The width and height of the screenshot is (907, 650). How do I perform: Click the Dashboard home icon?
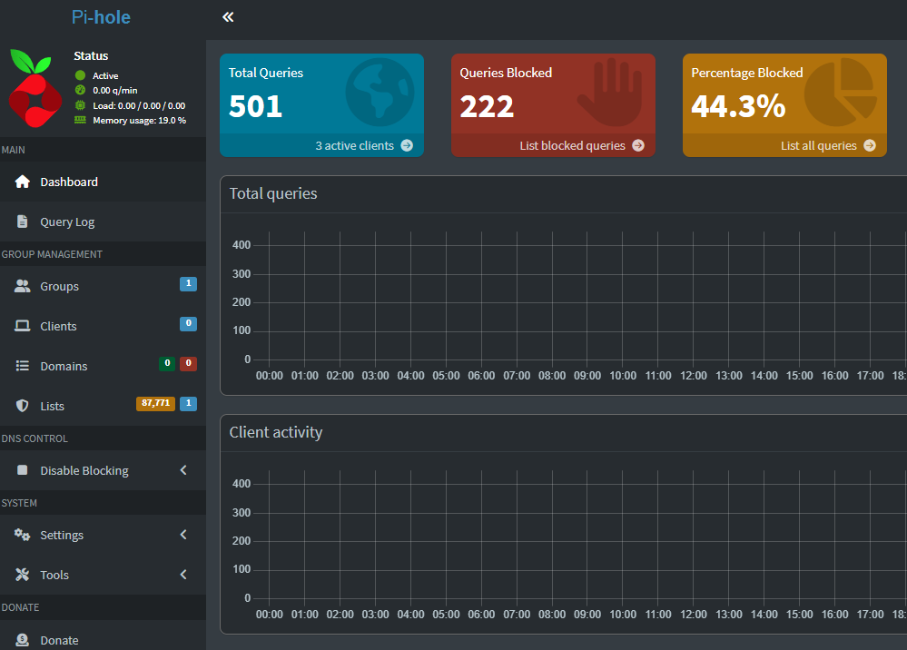point(23,182)
